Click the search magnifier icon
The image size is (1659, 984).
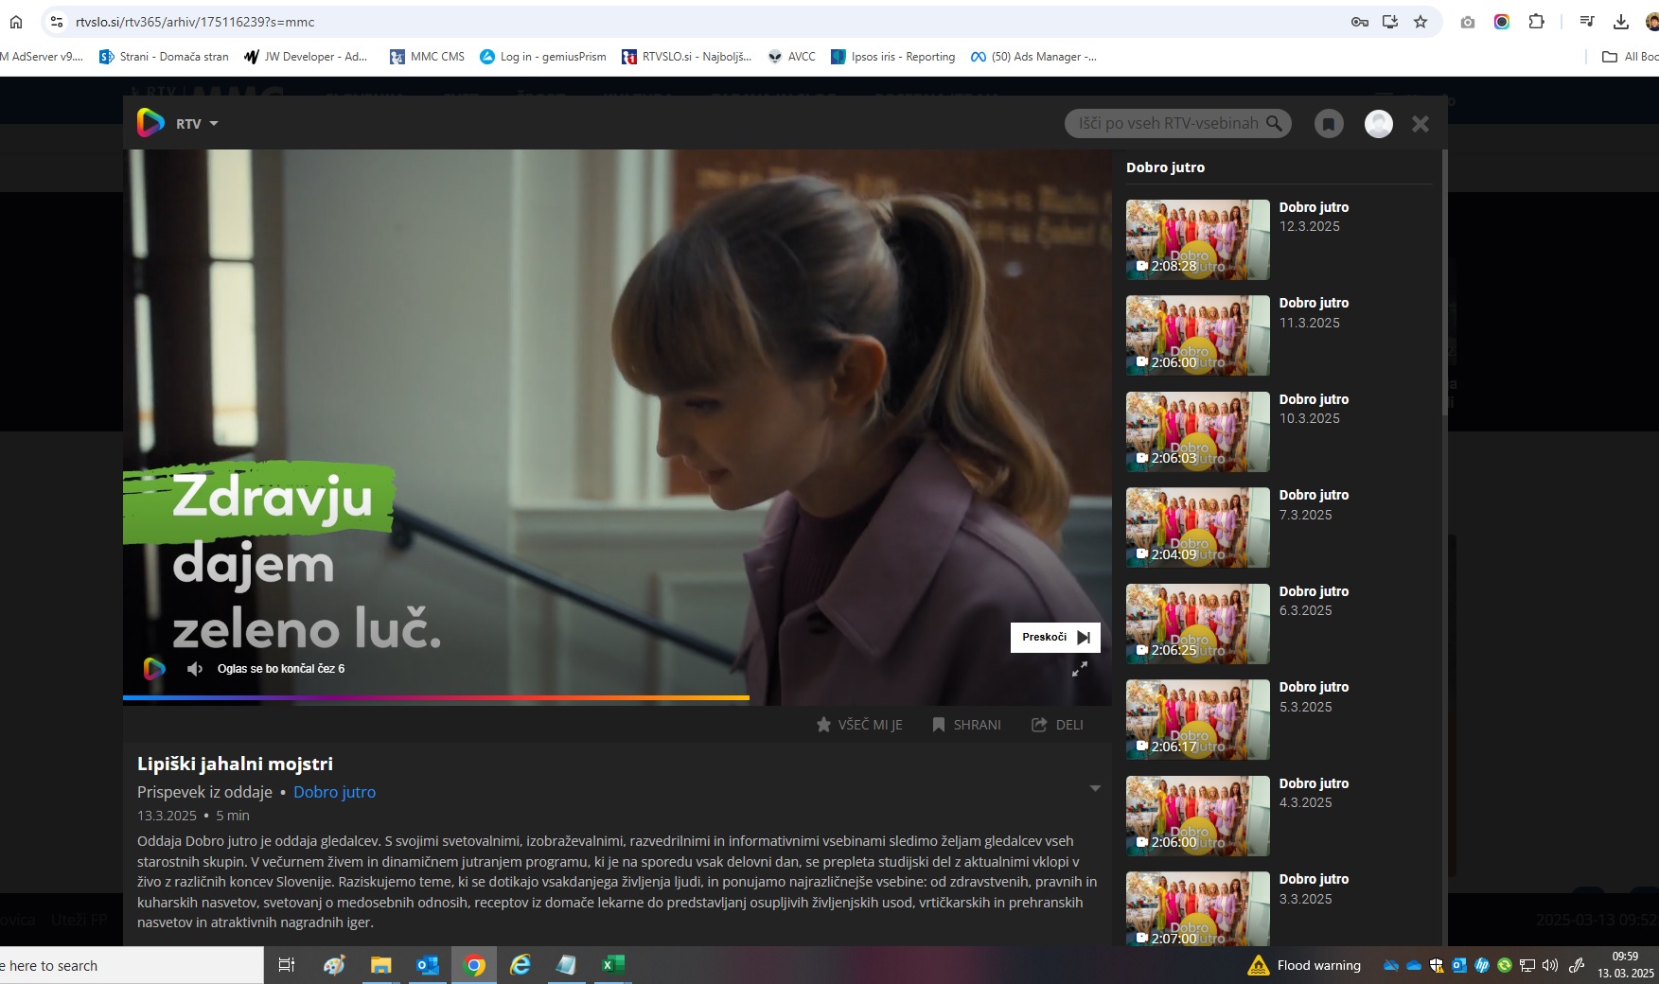coord(1274,123)
